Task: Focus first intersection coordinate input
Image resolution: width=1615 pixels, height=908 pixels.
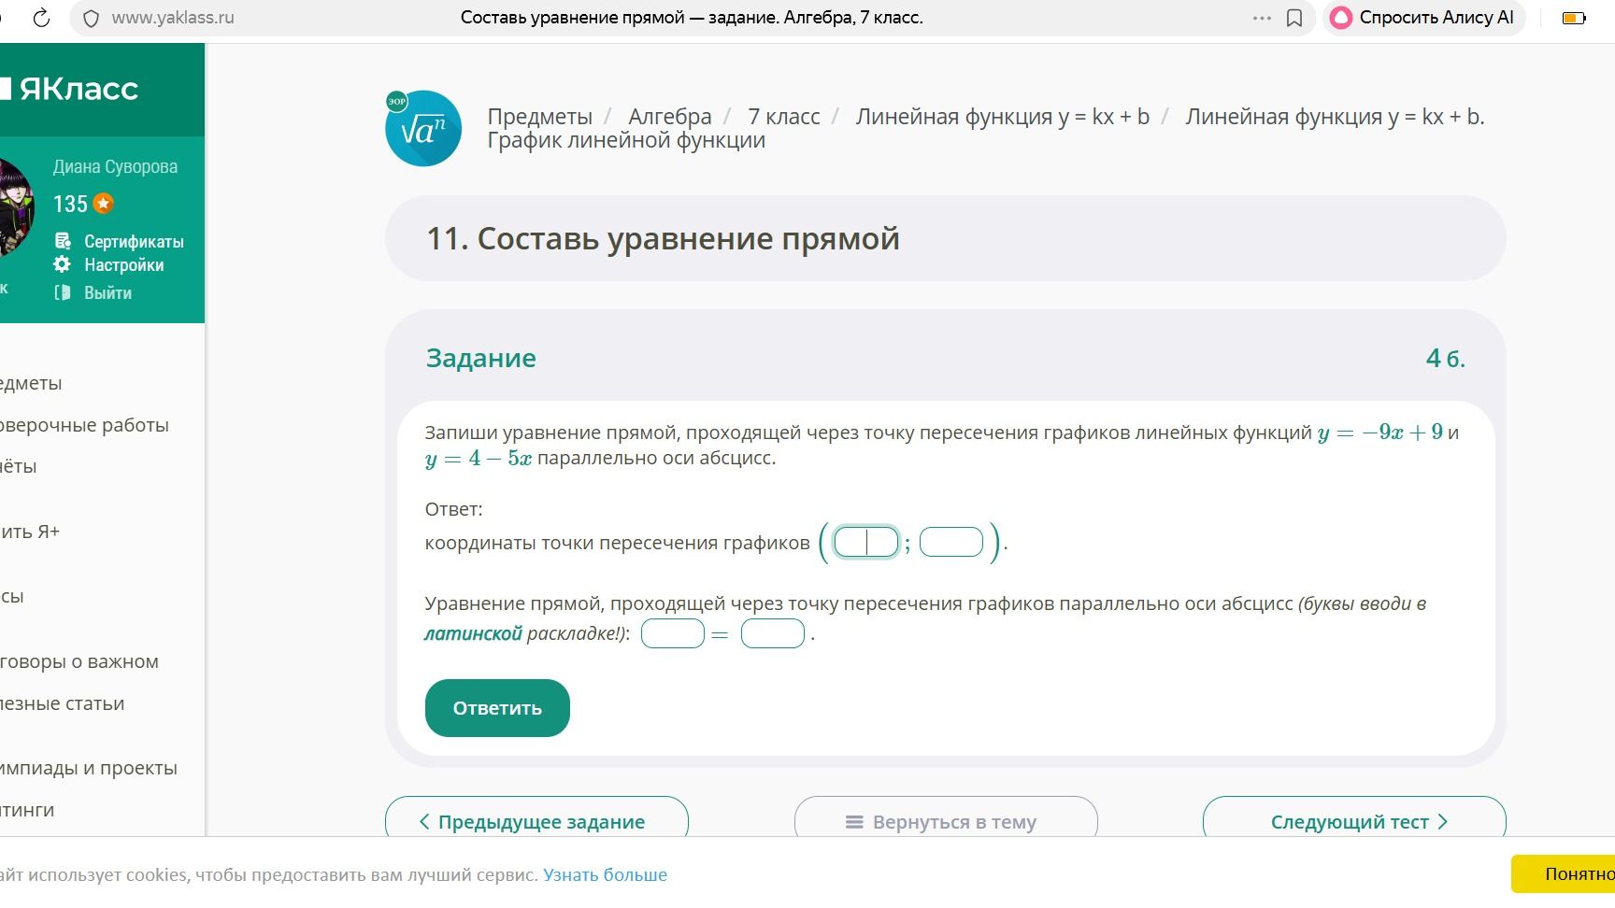Action: click(865, 542)
